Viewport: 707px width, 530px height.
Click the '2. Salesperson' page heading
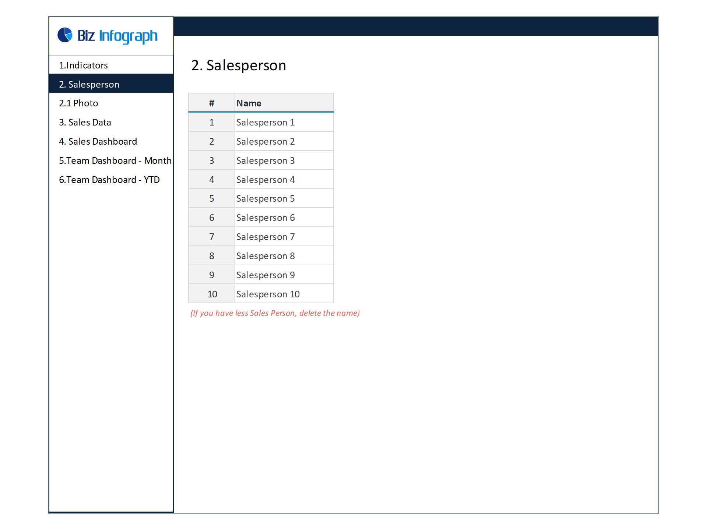tap(239, 66)
